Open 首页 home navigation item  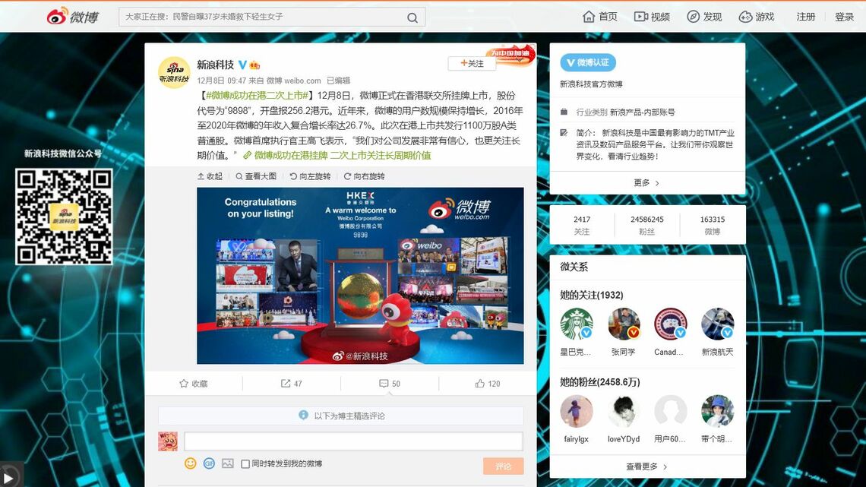pyautogui.click(x=600, y=17)
